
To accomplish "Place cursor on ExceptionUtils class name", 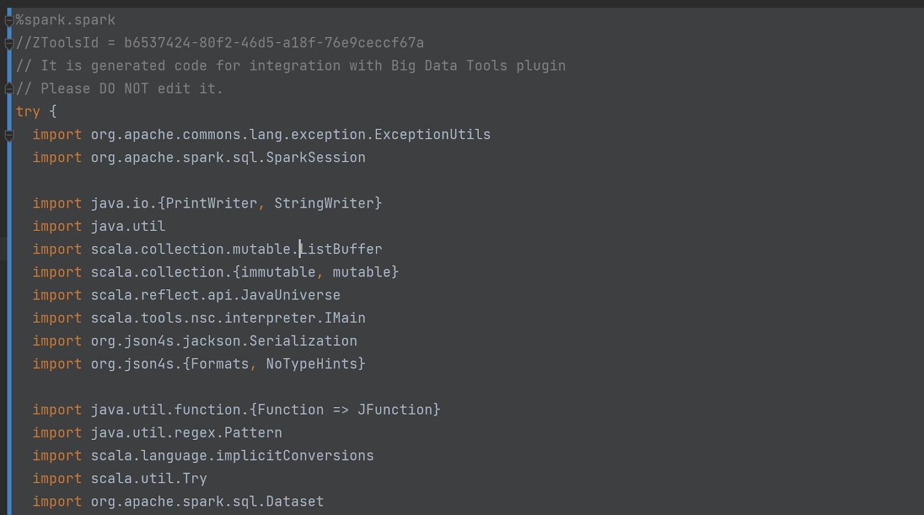I will [x=433, y=135].
